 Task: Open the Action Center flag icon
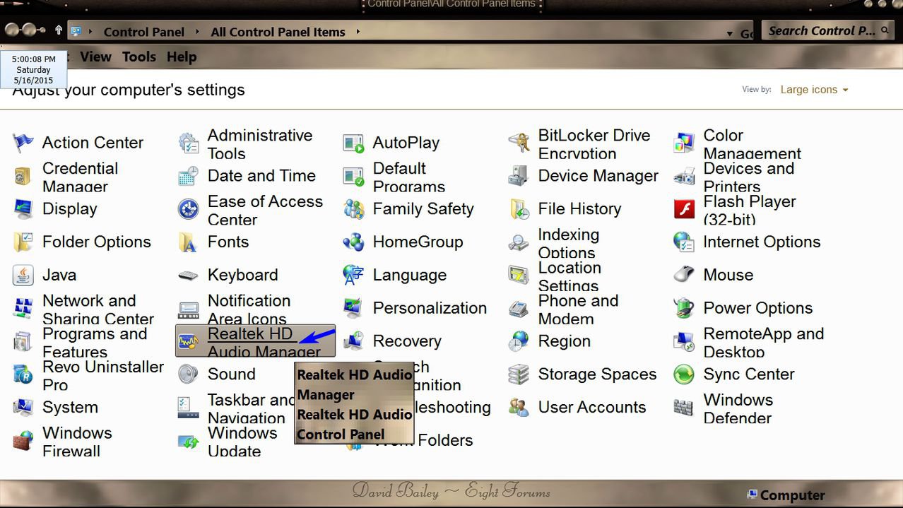coord(23,143)
